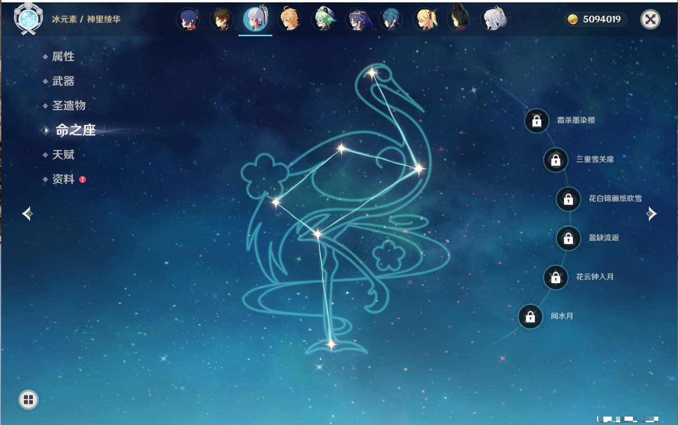
Task: Open the grid menu icon at bottom-left
Action: (x=28, y=400)
